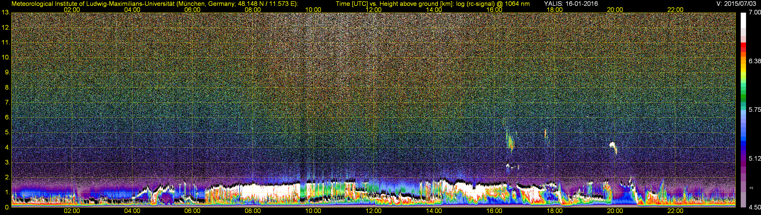This screenshot has height=215, width=761.
Task: Click the 16:00 label on the bottom time axis
Action: (x=494, y=211)
